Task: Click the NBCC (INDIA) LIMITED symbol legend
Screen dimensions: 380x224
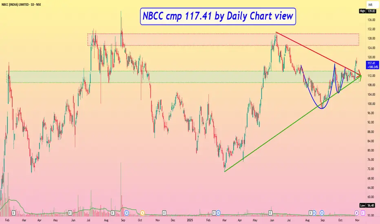Action: coord(21,4)
